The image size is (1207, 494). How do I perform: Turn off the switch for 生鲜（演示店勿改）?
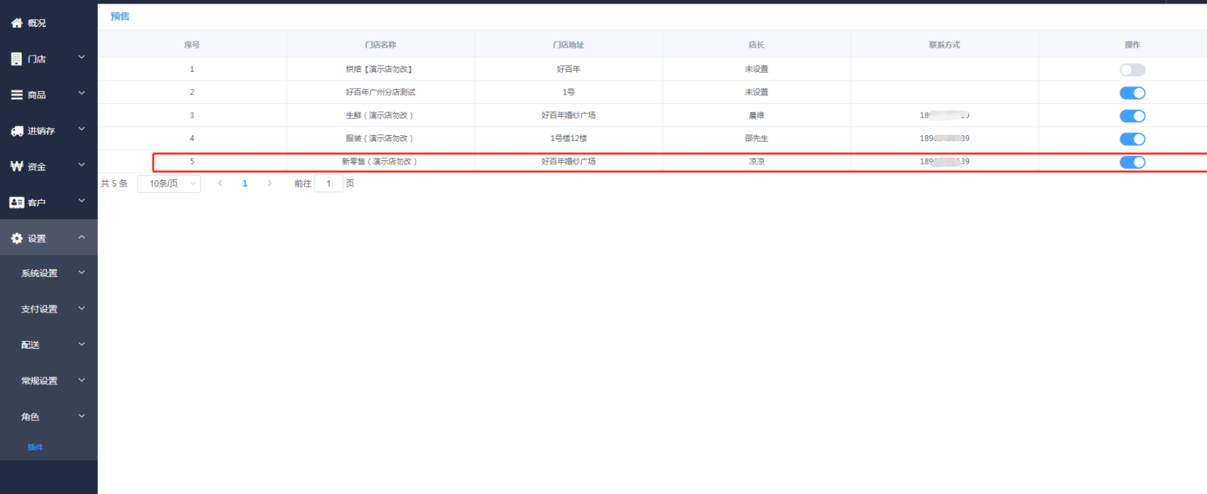pos(1132,116)
